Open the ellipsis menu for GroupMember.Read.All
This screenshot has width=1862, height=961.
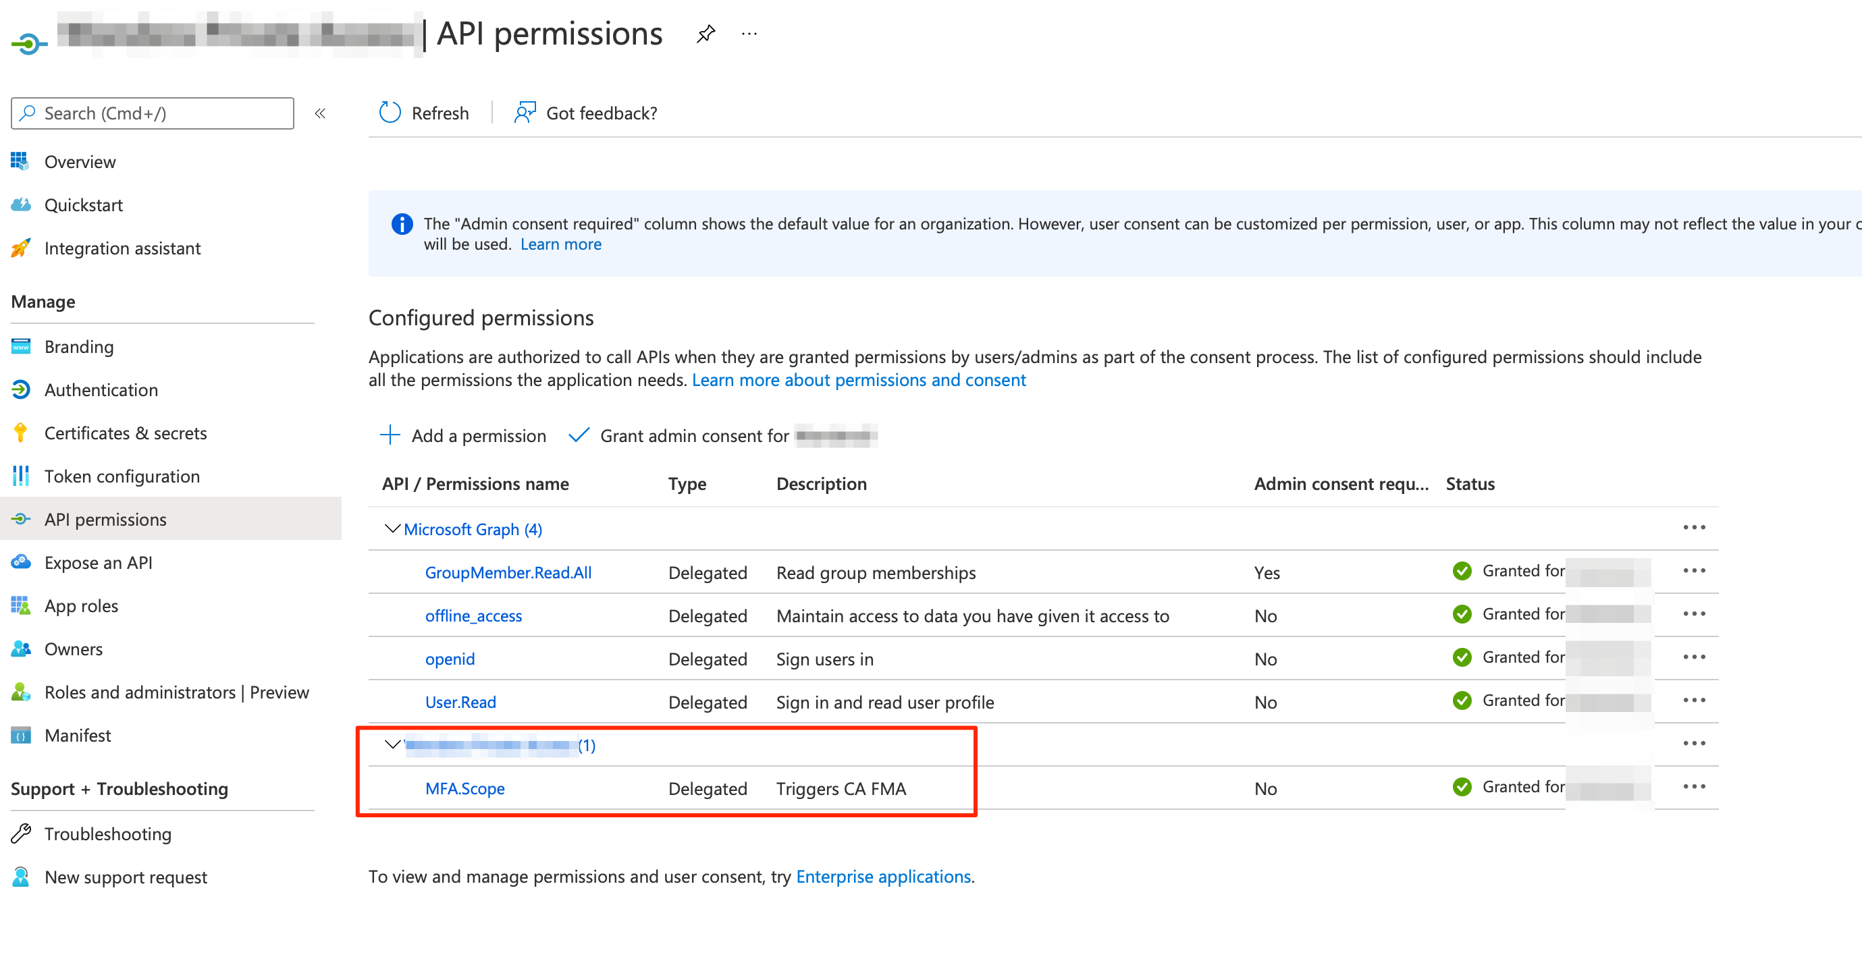(x=1695, y=571)
